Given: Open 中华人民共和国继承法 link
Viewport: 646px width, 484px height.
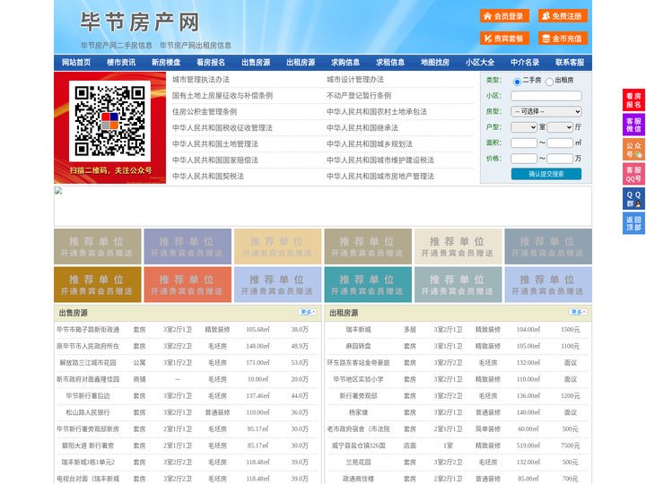Looking at the screenshot, I should click(362, 127).
